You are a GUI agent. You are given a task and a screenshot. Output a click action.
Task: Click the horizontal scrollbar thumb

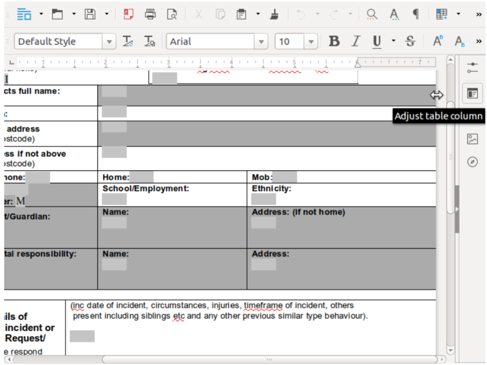tap(269, 360)
